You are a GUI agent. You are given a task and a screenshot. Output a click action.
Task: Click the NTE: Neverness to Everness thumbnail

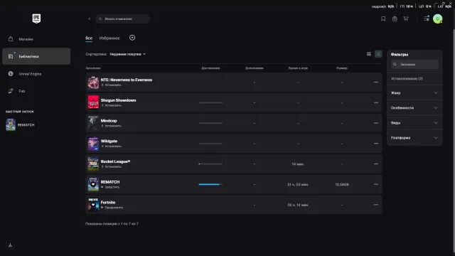pyautogui.click(x=93, y=82)
